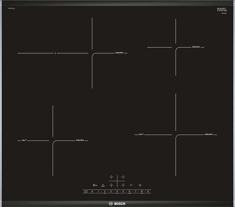The image size is (235, 207).
Task: Click the SCHOTT CERAN logo
Action: point(222,10)
